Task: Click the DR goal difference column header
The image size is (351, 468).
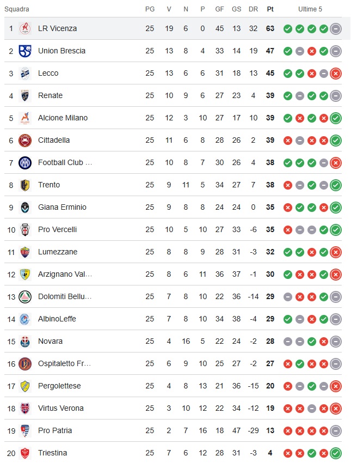Action: click(253, 9)
